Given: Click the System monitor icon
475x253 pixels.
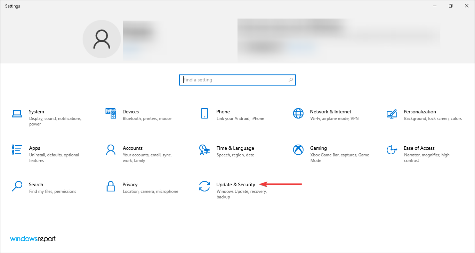Looking at the screenshot, I should point(17,113).
